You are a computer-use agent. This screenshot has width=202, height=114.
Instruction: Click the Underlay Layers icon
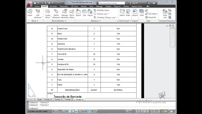pos(95,10)
